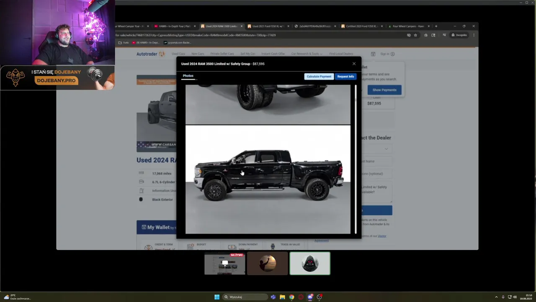Open the HAWK+ In-Depth bookmark

click(x=146, y=42)
